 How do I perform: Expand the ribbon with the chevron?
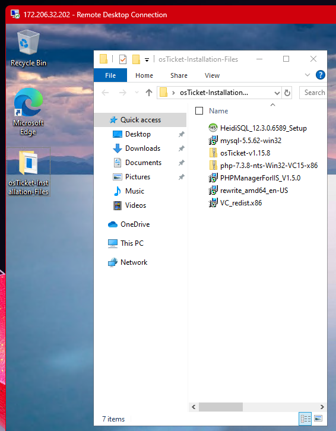point(308,75)
